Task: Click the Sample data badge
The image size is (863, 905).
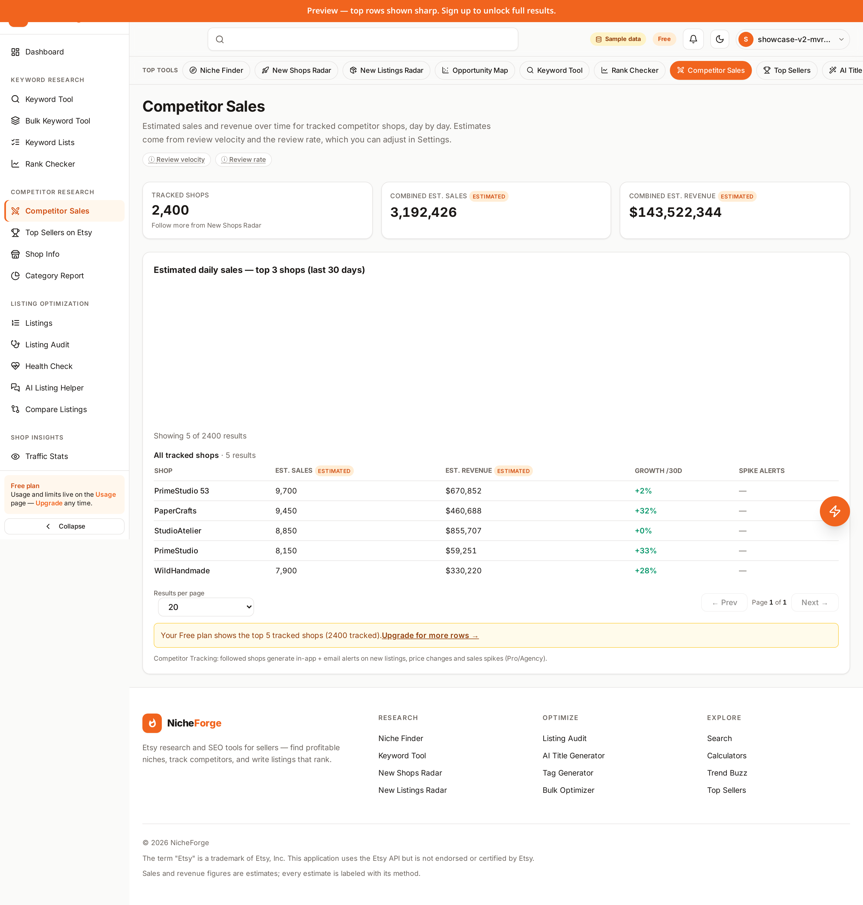Action: point(618,40)
